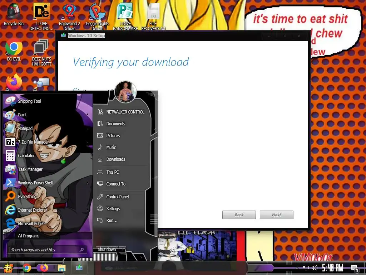The image size is (366, 275).
Task: Open the Recycle Bin desktop icon
Action: (x=14, y=14)
